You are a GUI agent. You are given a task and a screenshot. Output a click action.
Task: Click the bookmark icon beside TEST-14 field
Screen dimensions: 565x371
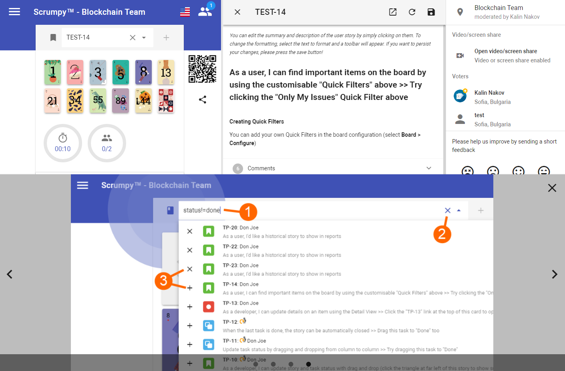pyautogui.click(x=53, y=38)
